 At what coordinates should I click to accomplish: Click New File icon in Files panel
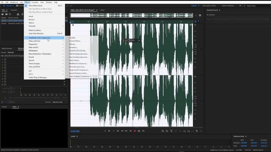(10, 14)
